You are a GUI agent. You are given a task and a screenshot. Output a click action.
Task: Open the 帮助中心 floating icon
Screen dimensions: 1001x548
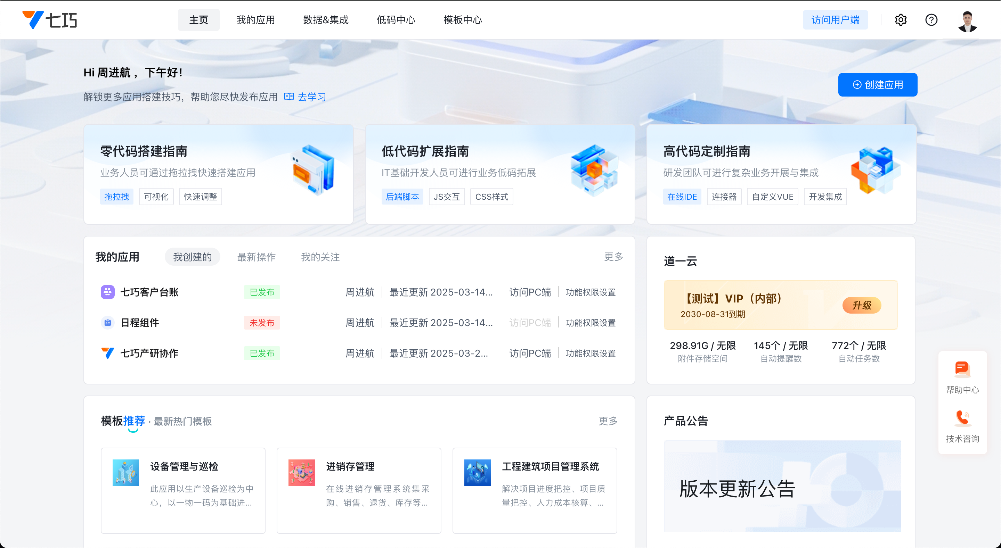point(962,370)
